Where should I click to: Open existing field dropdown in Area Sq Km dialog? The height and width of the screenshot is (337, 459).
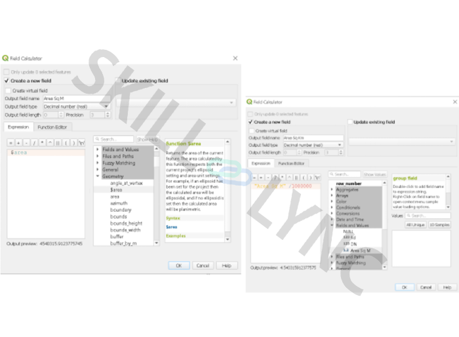click(x=401, y=142)
